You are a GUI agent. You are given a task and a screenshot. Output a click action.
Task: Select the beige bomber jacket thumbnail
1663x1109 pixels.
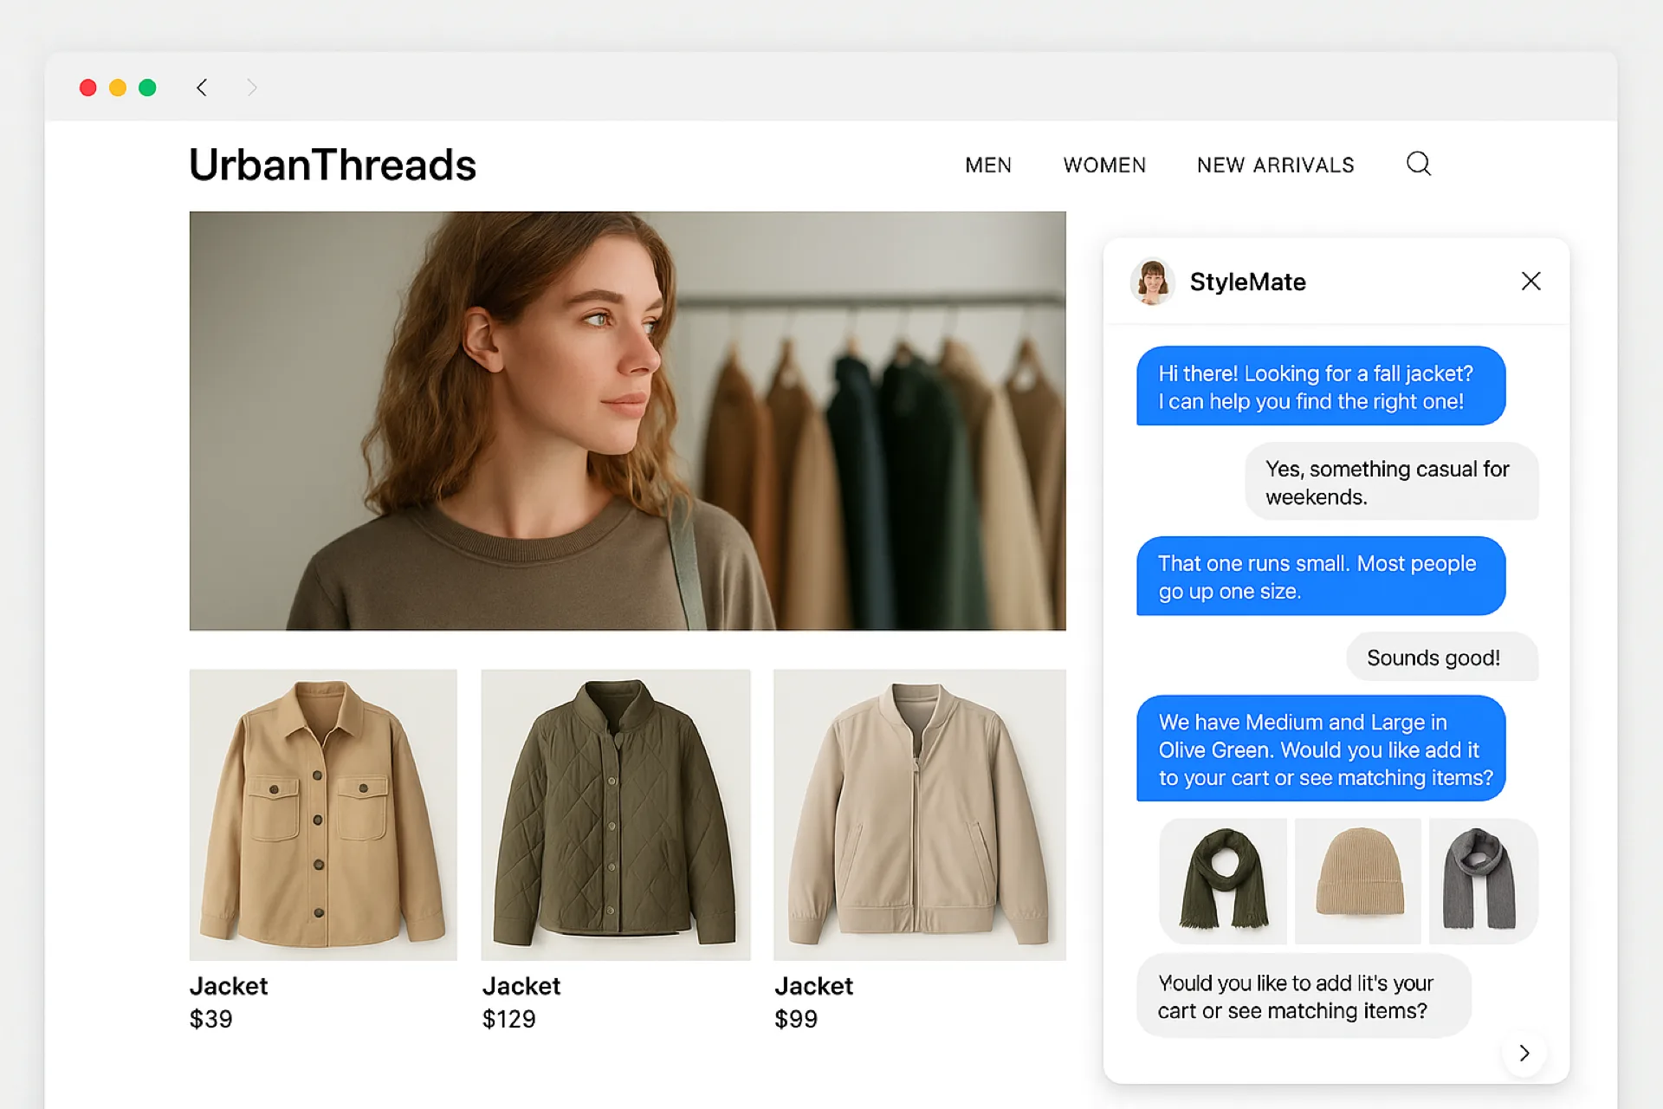[x=919, y=814]
